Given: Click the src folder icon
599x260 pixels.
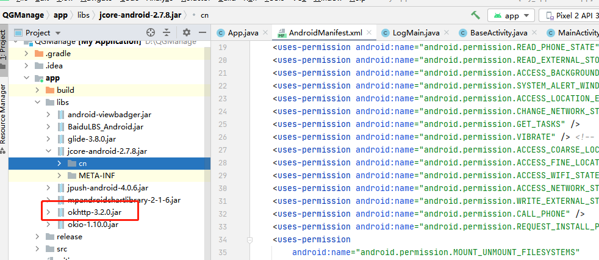Looking at the screenshot, I should point(50,249).
